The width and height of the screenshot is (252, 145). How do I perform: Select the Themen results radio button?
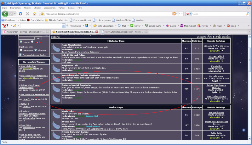[36, 50]
